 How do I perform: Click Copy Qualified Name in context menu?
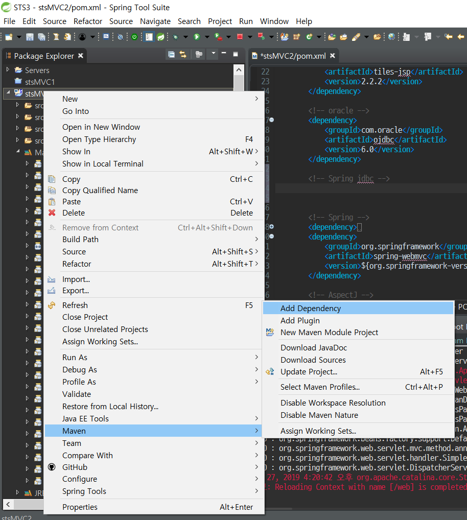[154, 191]
